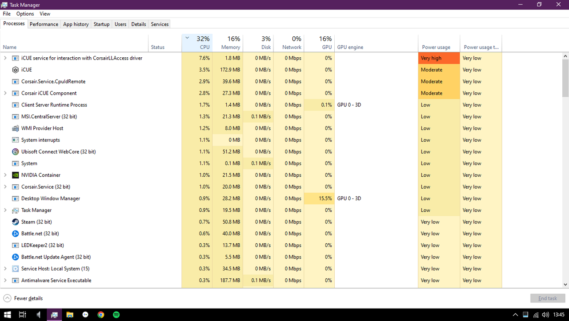
Task: Open the View menu
Action: pyautogui.click(x=45, y=14)
